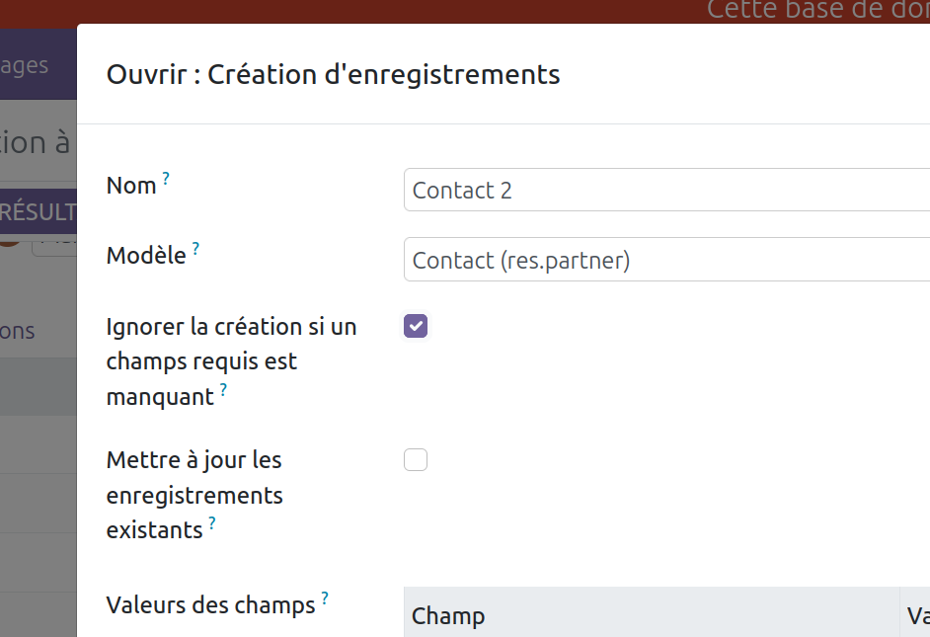This screenshot has height=637, width=930.
Task: Sort by the Champ column header
Action: click(448, 616)
